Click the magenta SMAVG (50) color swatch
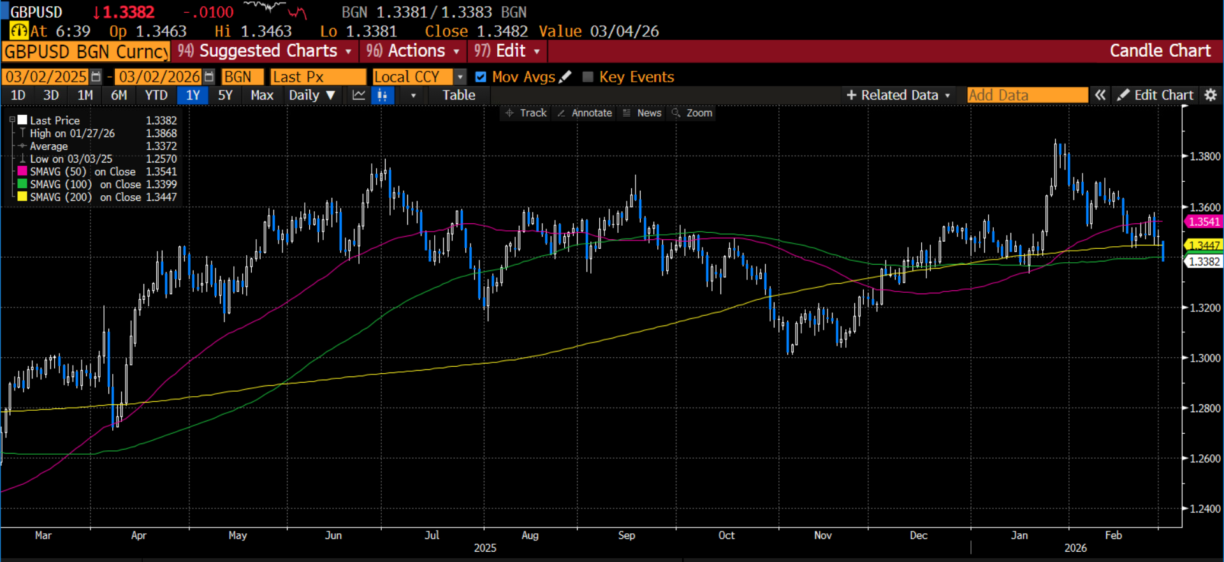Viewport: 1224px width, 562px height. click(x=22, y=172)
